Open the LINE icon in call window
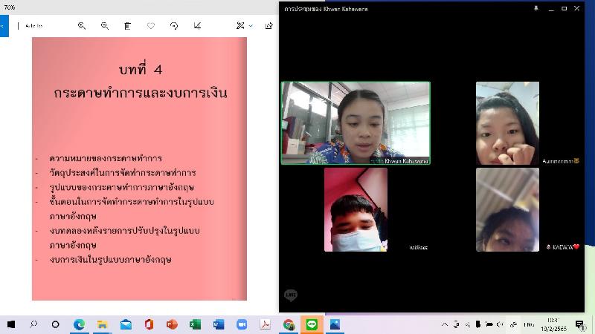 click(x=291, y=295)
